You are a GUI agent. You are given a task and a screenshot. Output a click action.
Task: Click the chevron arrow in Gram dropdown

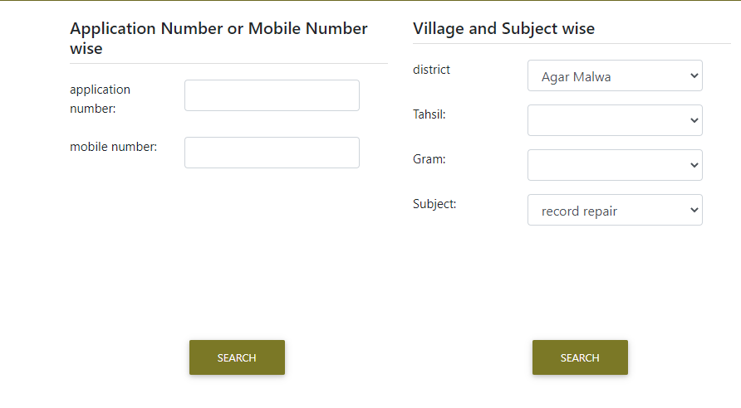click(x=694, y=165)
